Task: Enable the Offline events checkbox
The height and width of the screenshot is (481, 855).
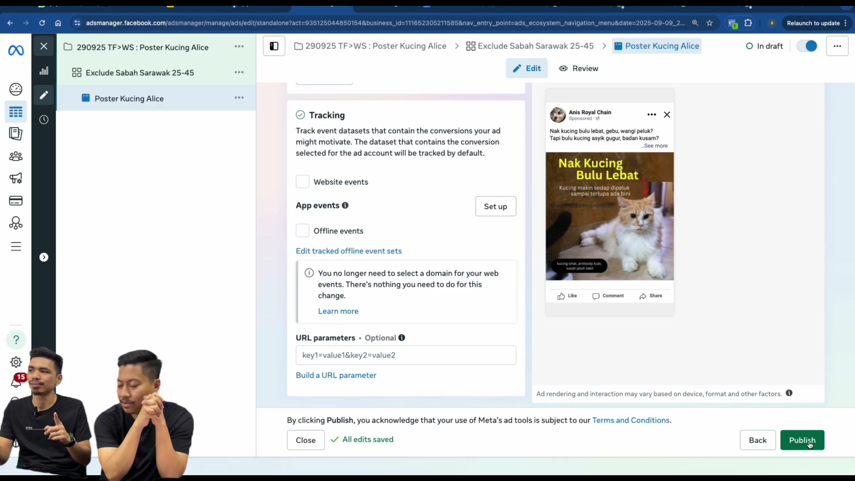Action: click(302, 231)
